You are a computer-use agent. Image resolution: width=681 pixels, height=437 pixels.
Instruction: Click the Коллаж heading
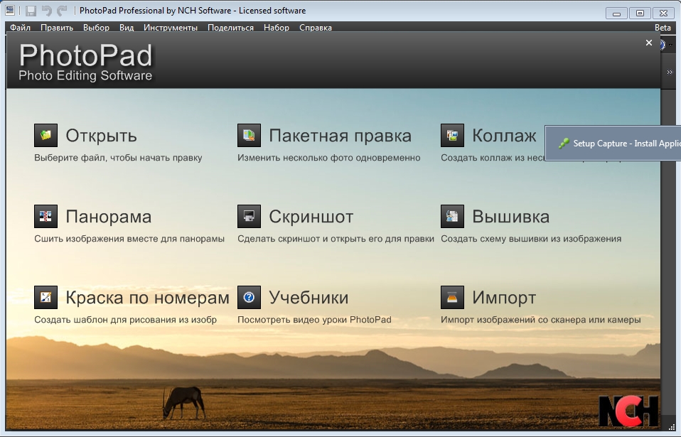[504, 136]
